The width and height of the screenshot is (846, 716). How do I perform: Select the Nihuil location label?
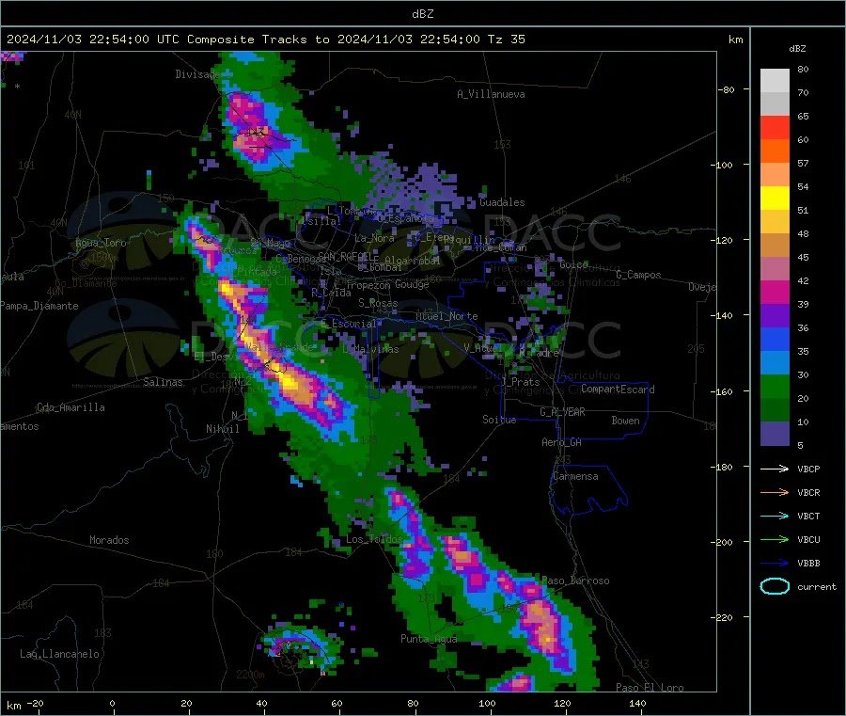point(223,428)
